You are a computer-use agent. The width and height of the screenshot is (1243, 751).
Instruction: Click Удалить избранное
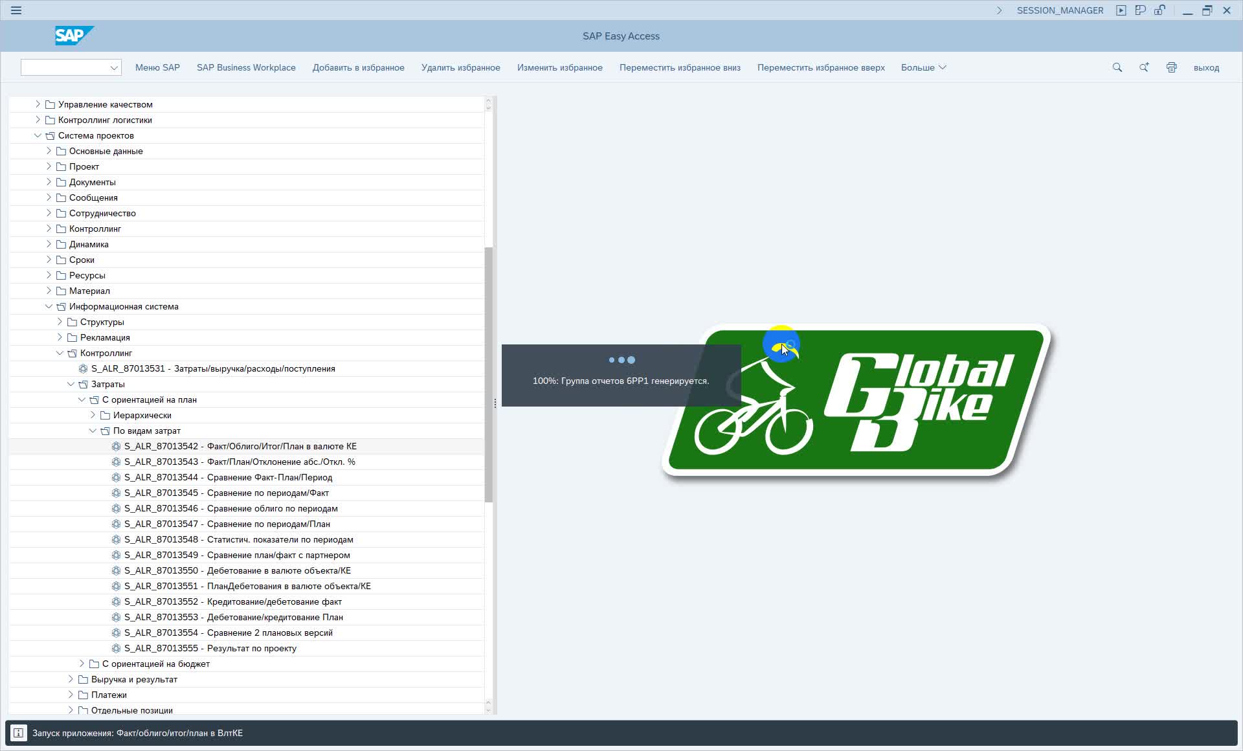pos(460,67)
